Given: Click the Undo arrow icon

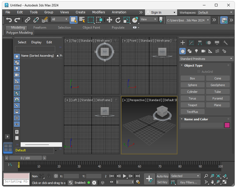Looking at the screenshot, I should (9, 20).
